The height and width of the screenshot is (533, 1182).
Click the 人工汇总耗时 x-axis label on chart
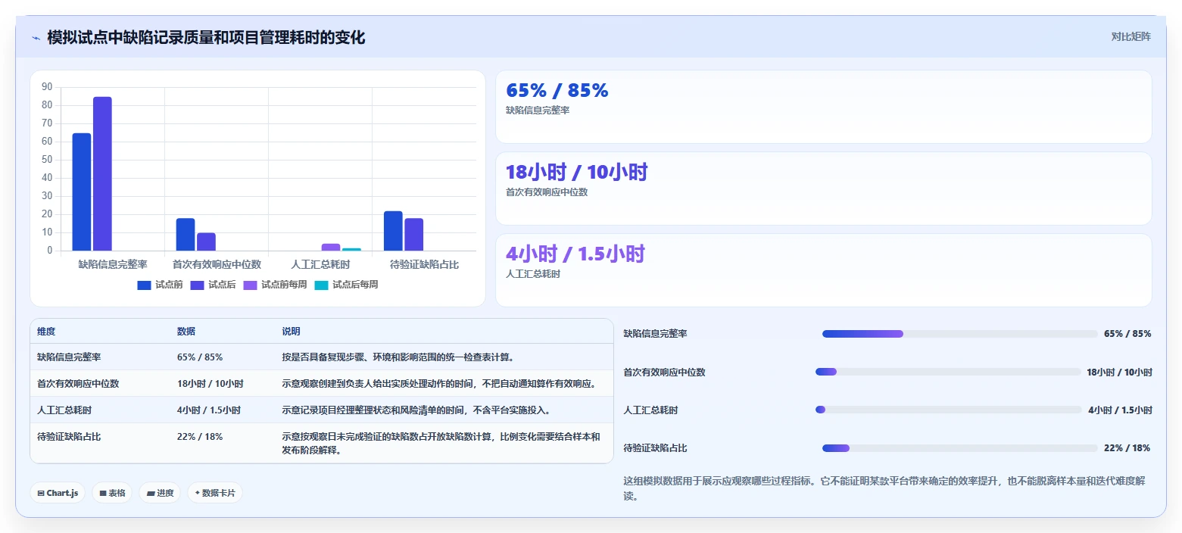tap(320, 264)
